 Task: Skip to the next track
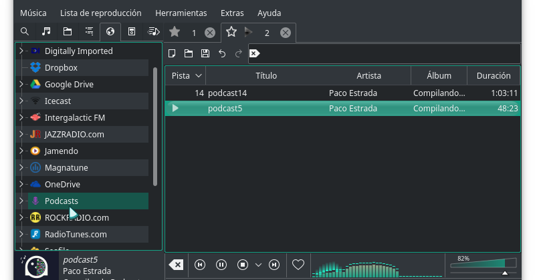(274, 265)
